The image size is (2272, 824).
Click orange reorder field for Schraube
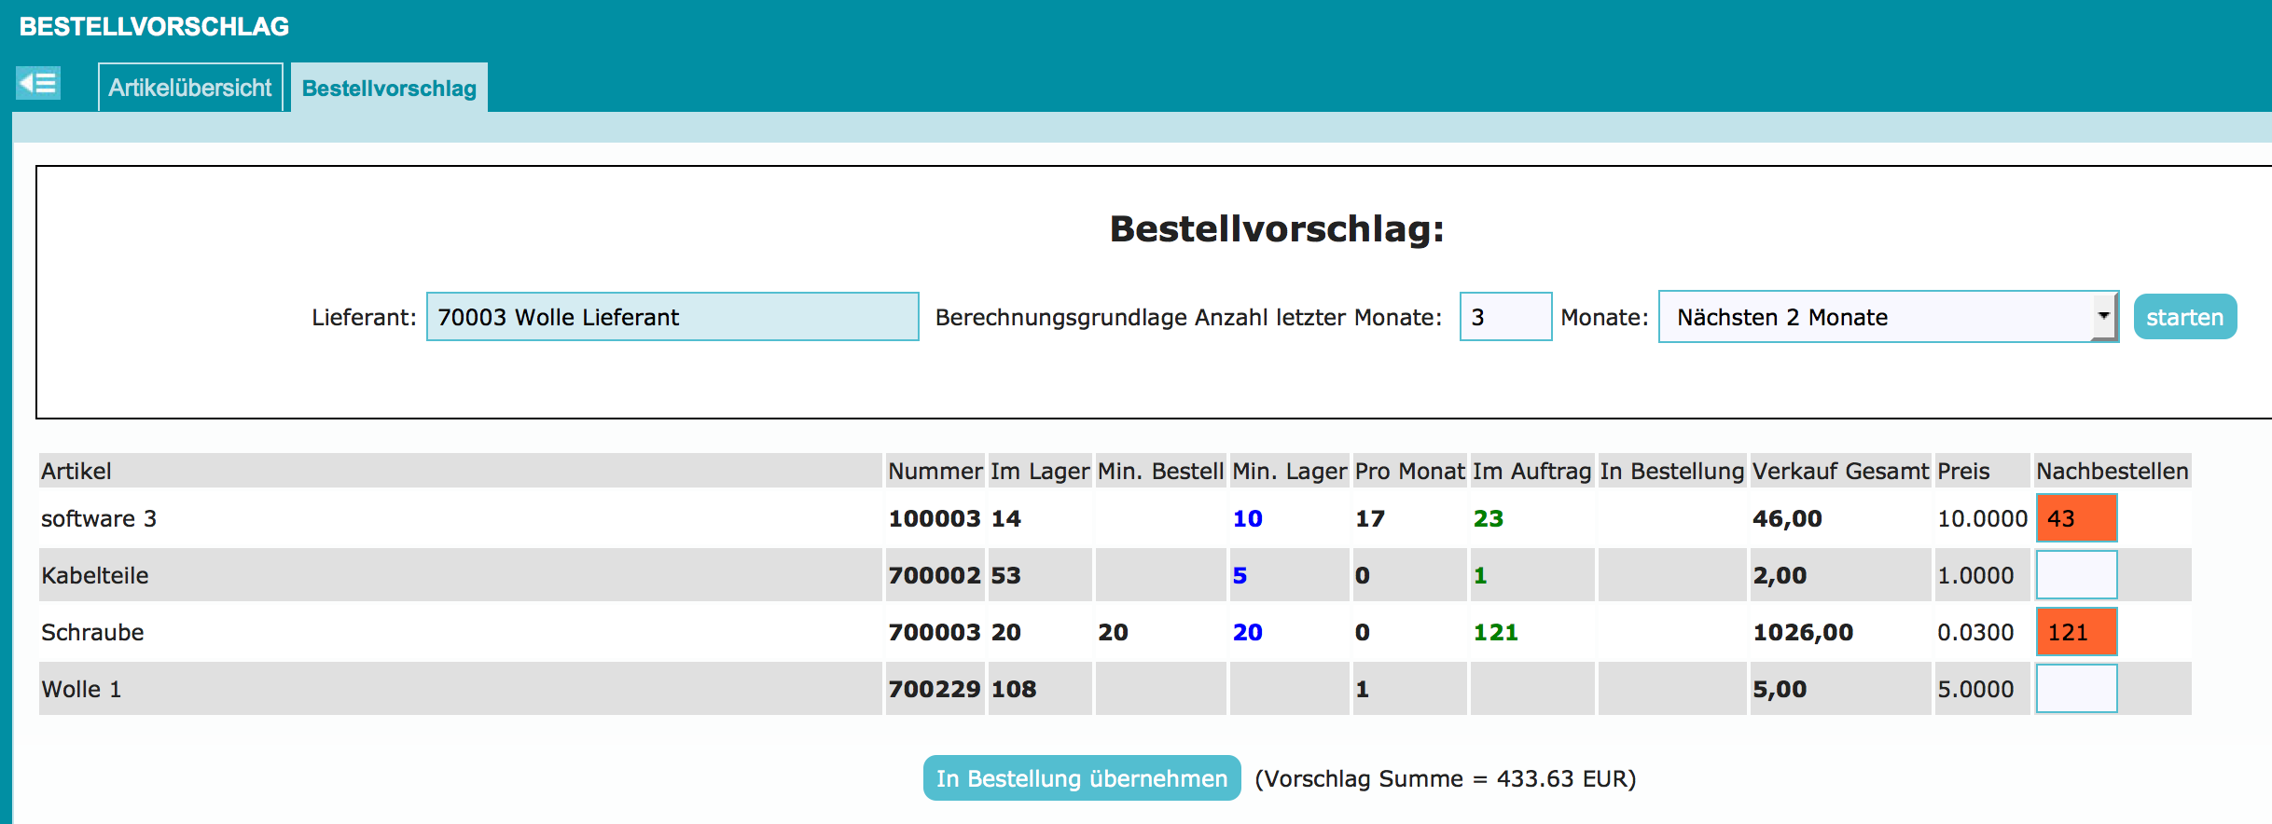tap(2076, 632)
